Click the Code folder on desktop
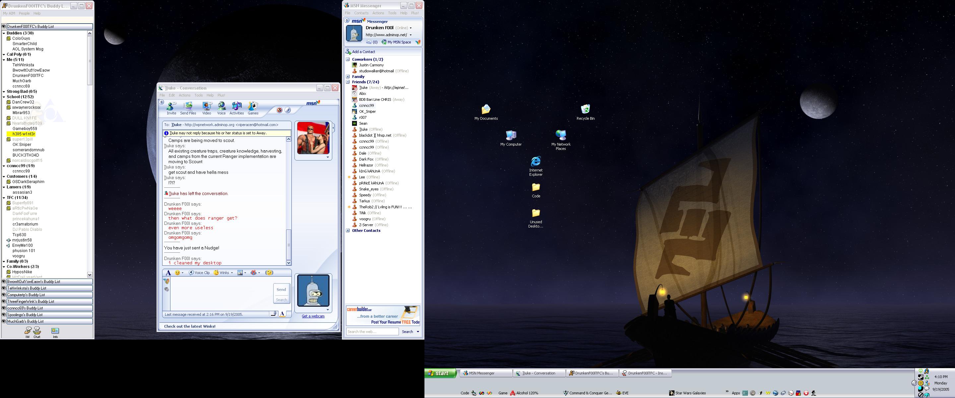 536,190
